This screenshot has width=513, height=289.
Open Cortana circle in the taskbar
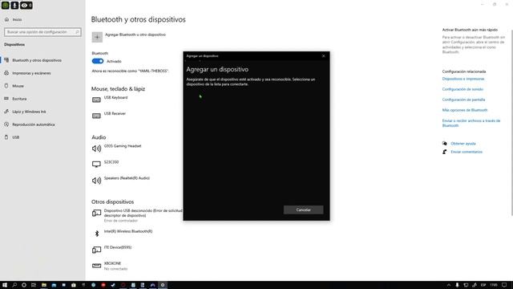pyautogui.click(x=24, y=285)
